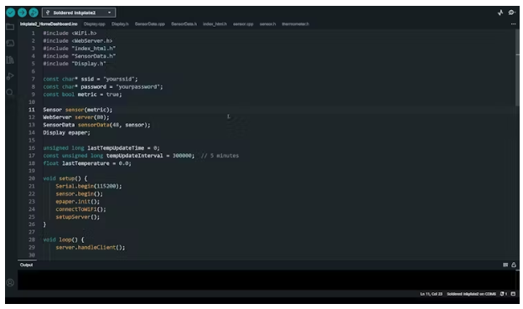Expand the tab overflow ellipsis menu
The width and height of the screenshot is (523, 309).
[513, 24]
